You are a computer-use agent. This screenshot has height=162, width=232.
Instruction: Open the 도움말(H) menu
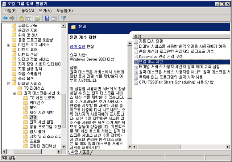[65, 10]
